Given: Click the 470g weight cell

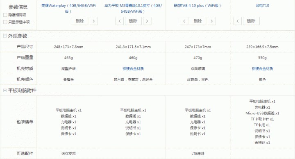Looking at the screenshot, I should (198, 58).
